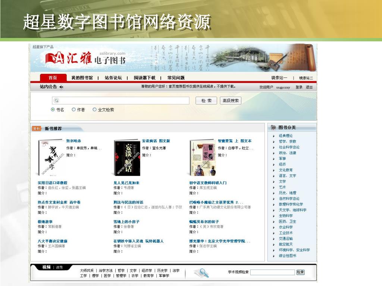Open the 天文学、地球科学 category
382x286 pixels.
click(292, 210)
